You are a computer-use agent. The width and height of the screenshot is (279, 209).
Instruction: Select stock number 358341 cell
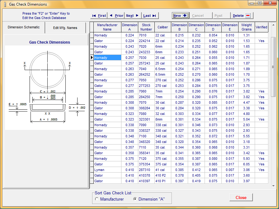click(146, 153)
